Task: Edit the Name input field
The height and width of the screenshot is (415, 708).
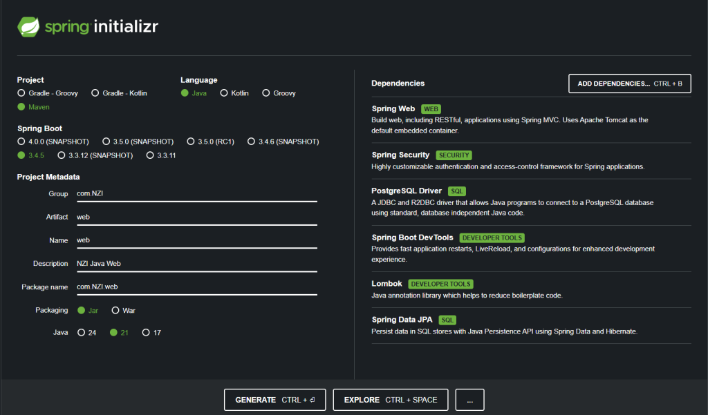Action: point(197,240)
